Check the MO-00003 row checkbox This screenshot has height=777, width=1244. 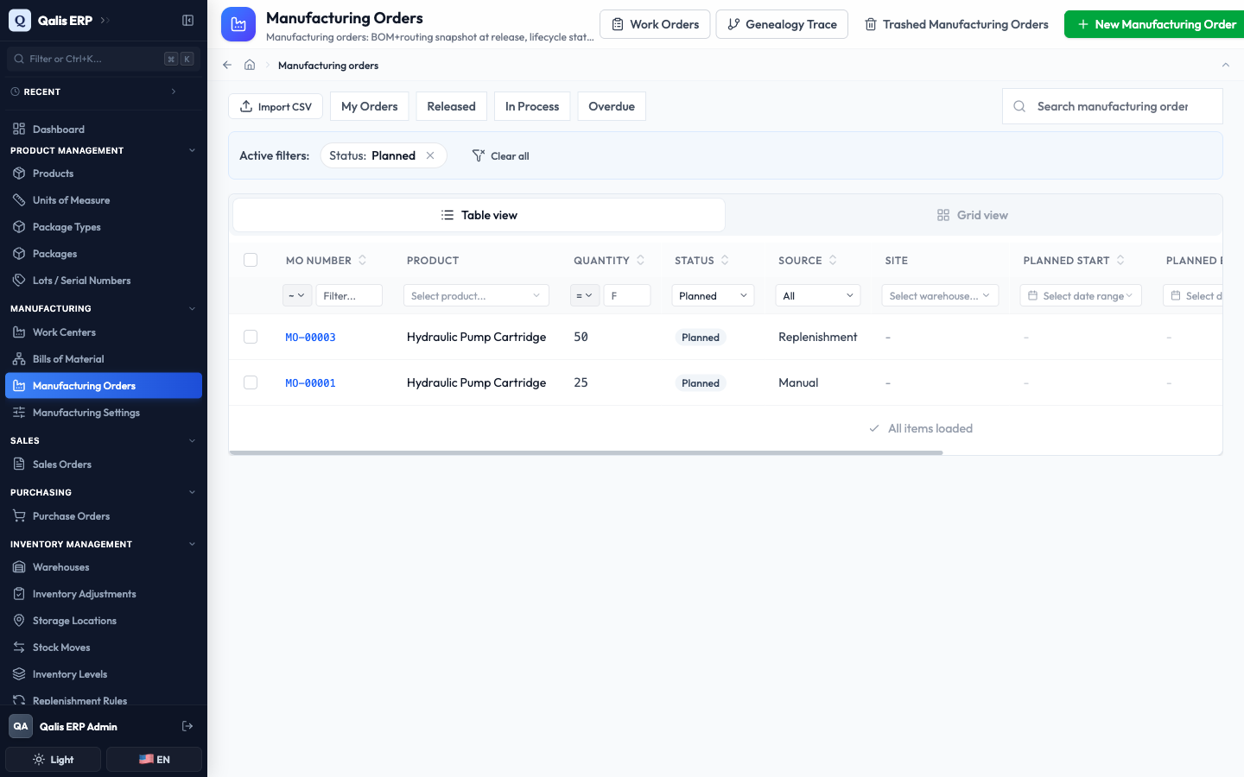[251, 337]
